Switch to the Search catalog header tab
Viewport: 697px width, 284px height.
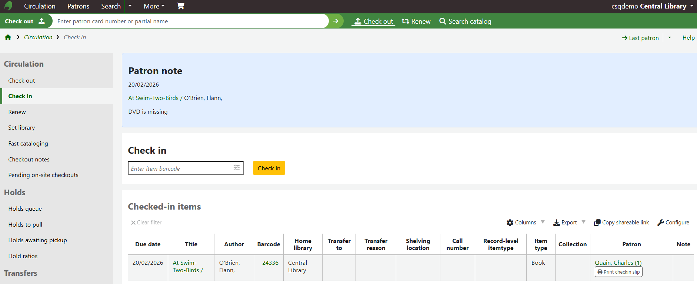point(465,21)
